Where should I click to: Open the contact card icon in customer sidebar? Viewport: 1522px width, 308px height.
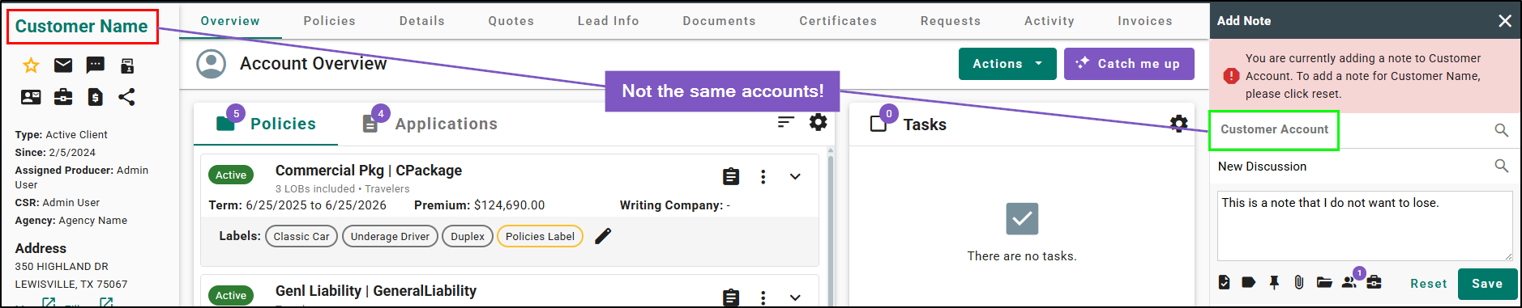31,97
